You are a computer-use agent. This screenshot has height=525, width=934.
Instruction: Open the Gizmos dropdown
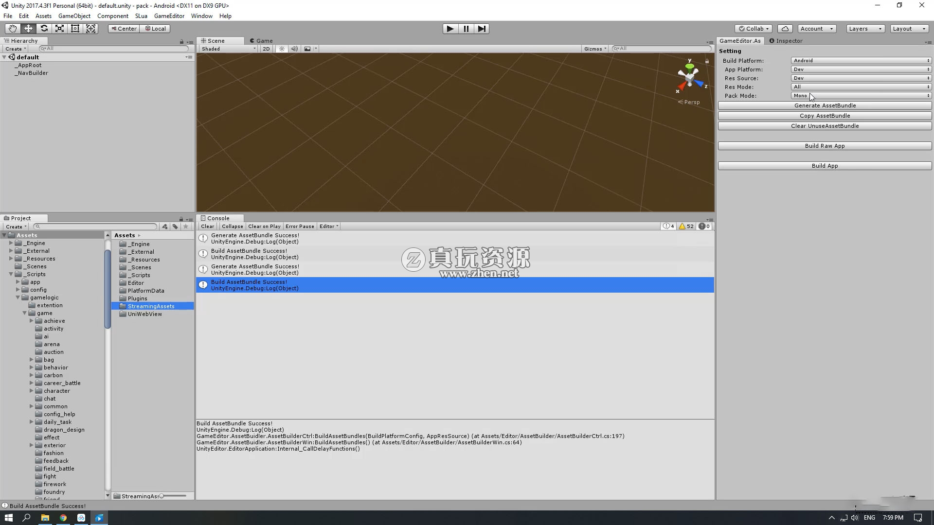pyautogui.click(x=595, y=49)
